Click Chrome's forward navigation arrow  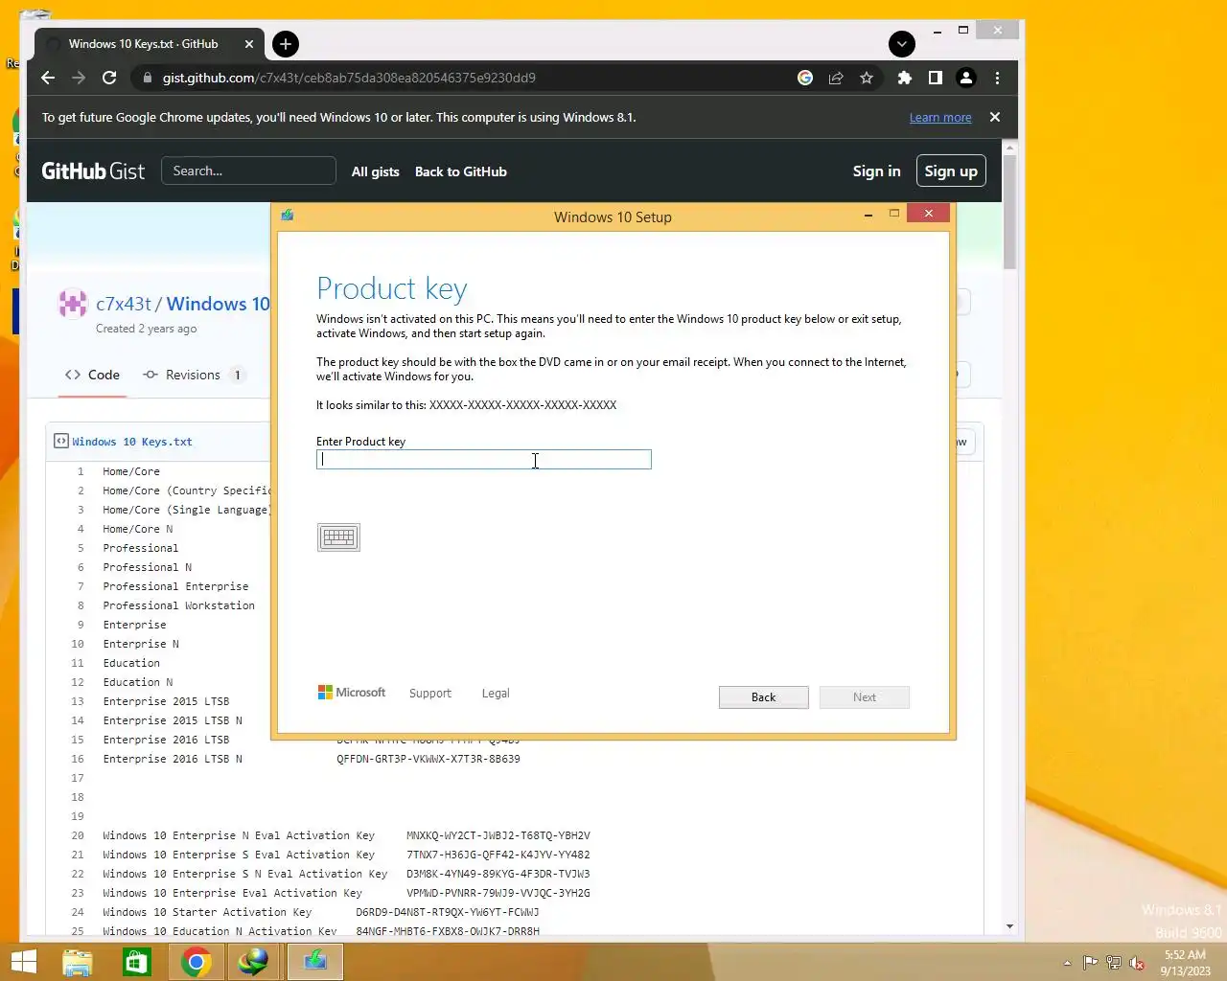click(79, 78)
